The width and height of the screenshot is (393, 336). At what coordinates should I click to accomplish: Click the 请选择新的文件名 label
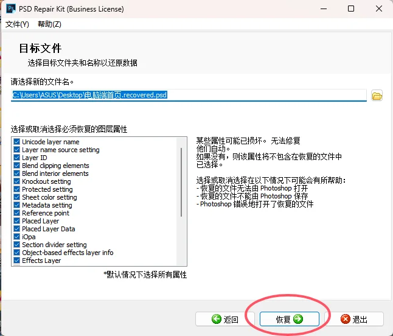pyautogui.click(x=42, y=82)
